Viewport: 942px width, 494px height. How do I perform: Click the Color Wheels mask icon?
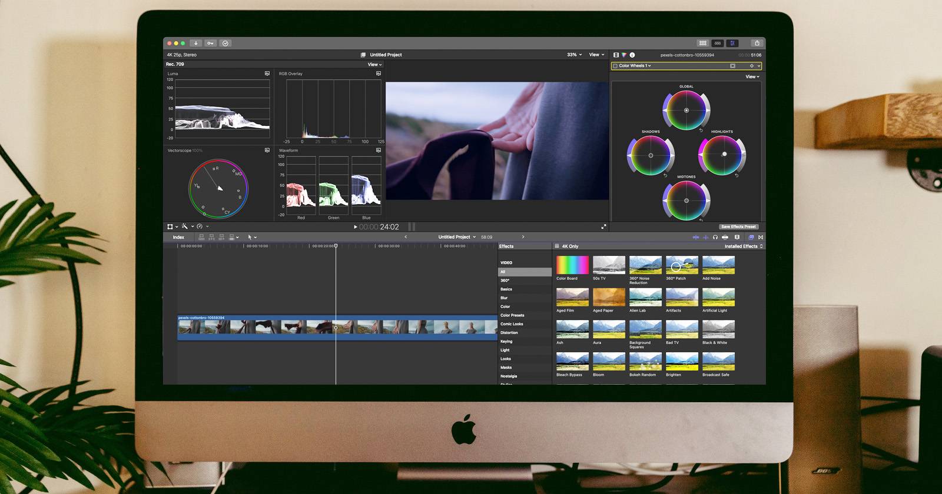pyautogui.click(x=732, y=66)
